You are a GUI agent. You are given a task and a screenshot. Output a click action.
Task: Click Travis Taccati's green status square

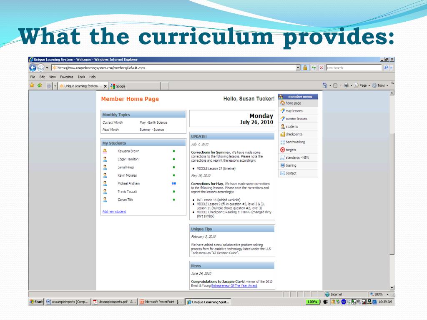click(174, 192)
